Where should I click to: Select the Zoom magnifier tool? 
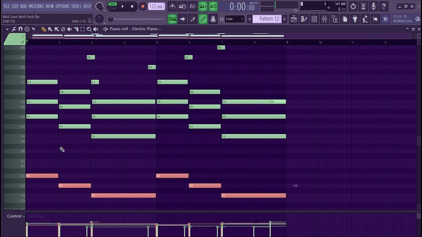click(89, 29)
